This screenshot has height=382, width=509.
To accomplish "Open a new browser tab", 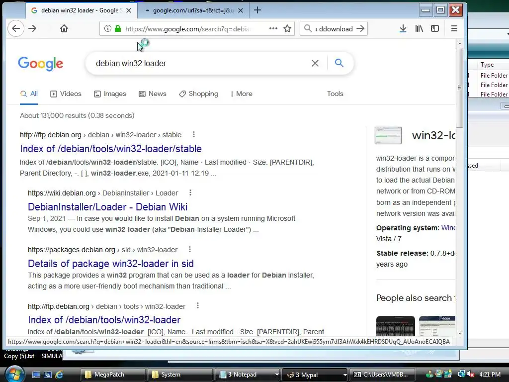I will click(257, 10).
